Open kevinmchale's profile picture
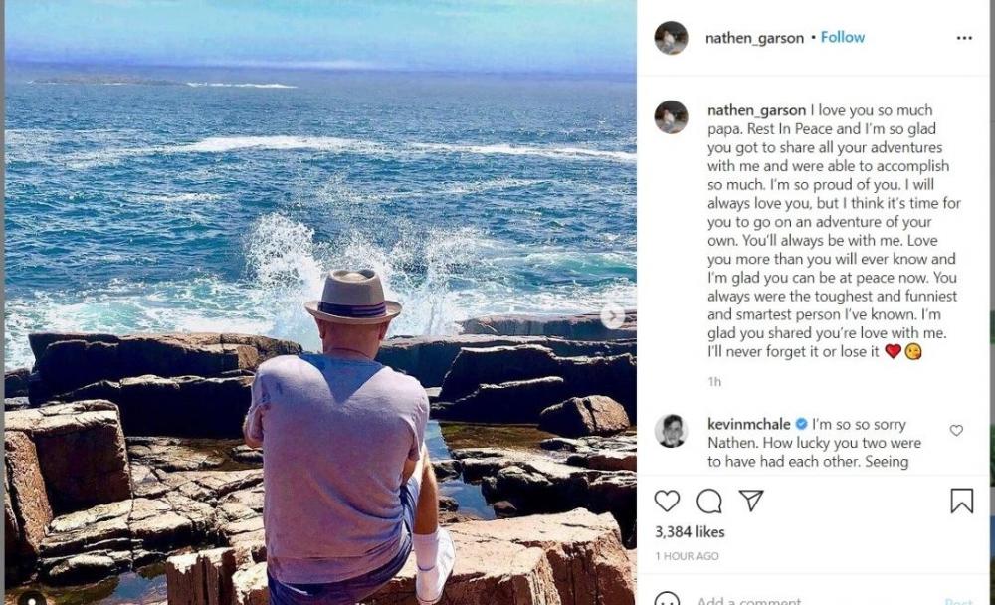Screen dimensions: 995x605 coord(671,431)
